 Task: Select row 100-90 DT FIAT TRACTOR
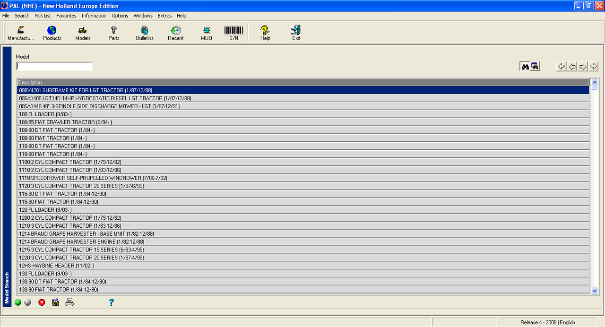point(303,130)
